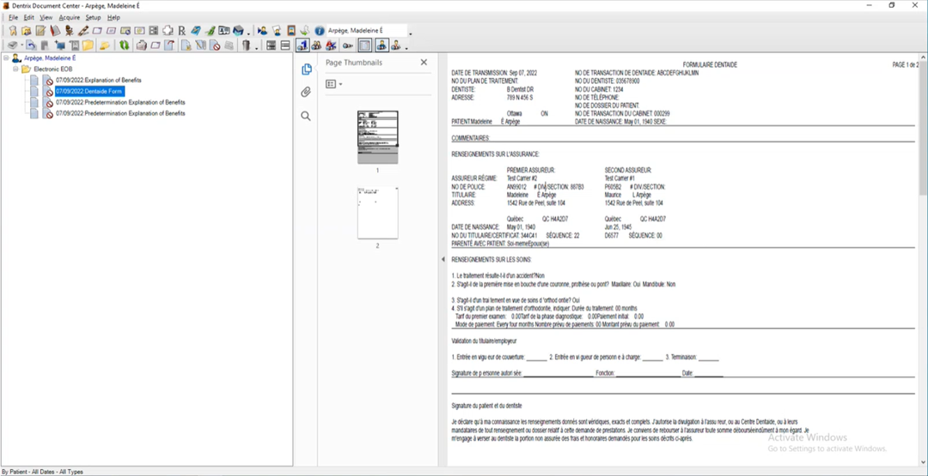Select the Page Thumbnails sidebar icon
The width and height of the screenshot is (928, 476).
(306, 69)
